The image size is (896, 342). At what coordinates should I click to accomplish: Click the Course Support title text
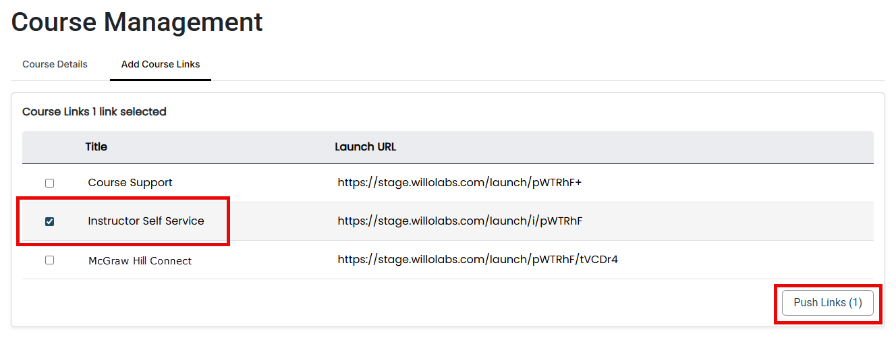coord(130,183)
